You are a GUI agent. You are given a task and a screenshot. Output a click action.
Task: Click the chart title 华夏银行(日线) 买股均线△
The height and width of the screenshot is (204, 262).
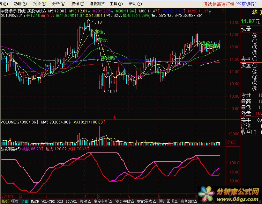click(x=23, y=11)
